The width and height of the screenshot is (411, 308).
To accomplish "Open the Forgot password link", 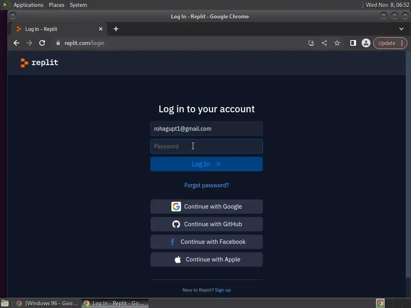I will tap(207, 185).
